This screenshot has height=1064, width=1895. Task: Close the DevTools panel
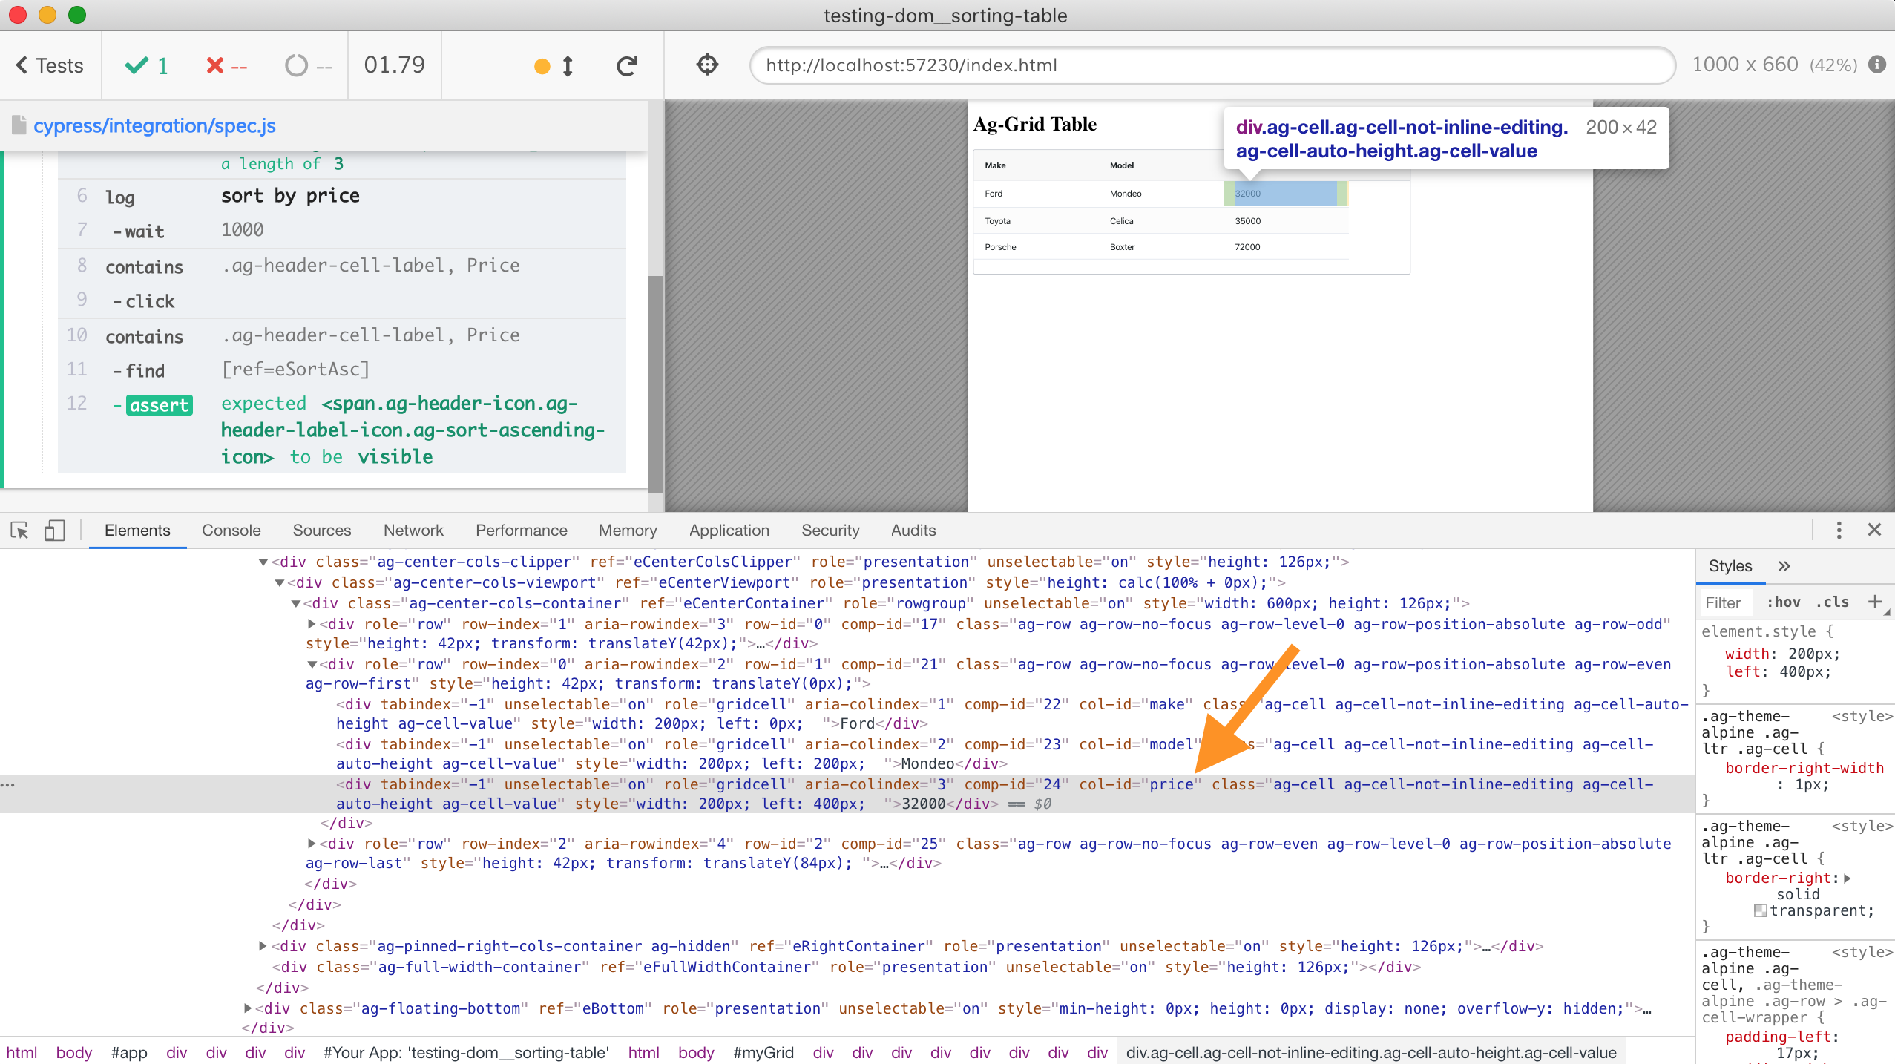(x=1874, y=530)
